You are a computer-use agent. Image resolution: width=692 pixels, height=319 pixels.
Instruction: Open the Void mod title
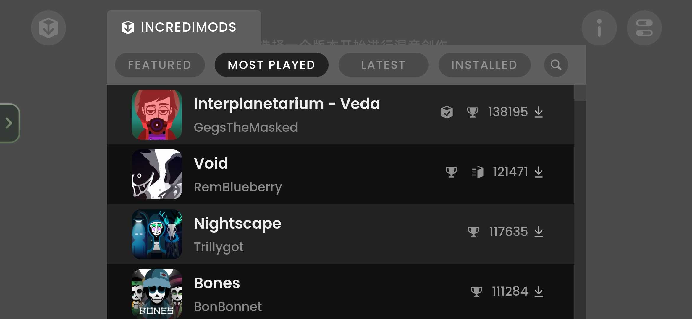point(211,163)
